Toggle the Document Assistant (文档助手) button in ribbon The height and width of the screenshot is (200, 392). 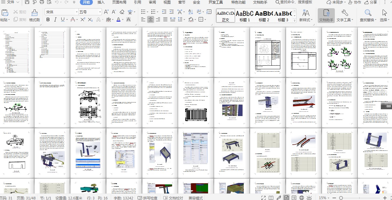[326, 16]
